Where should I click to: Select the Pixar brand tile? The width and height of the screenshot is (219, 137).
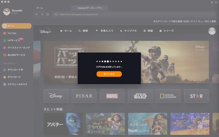click(x=84, y=96)
